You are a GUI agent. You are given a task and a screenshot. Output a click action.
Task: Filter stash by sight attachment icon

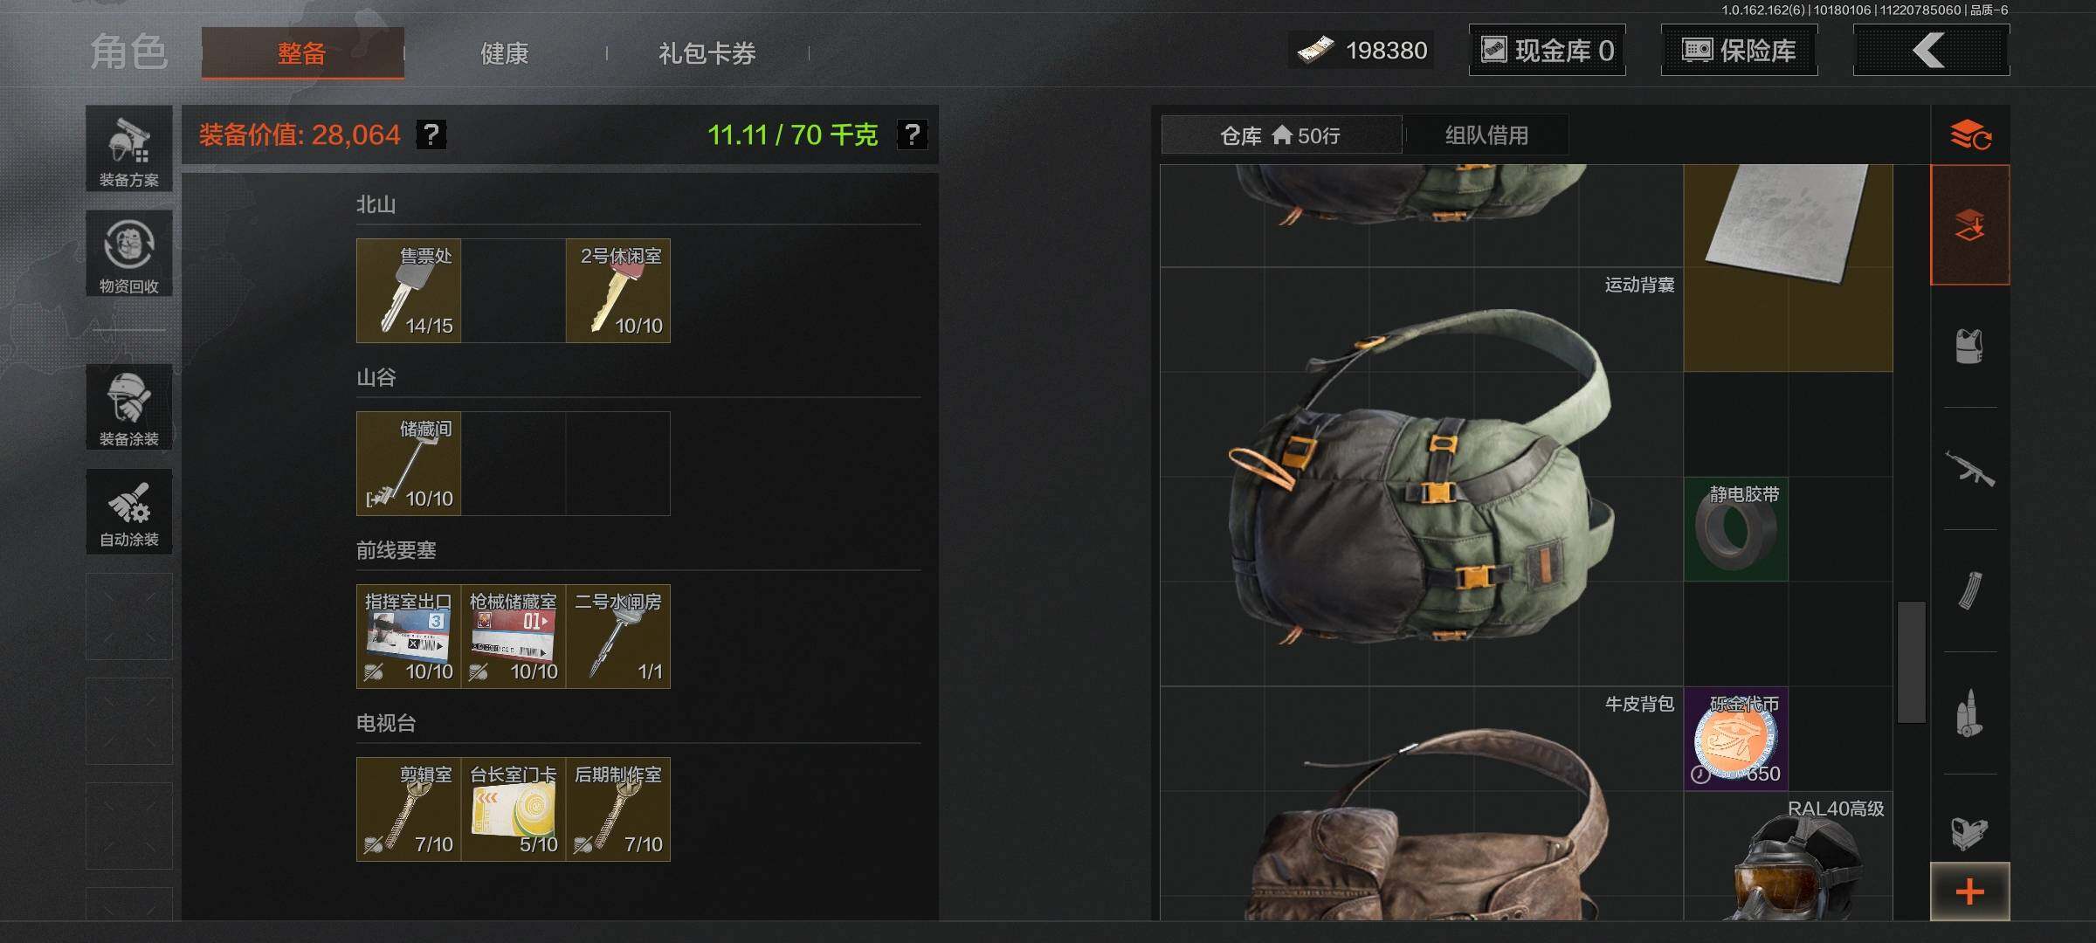coord(1970,831)
